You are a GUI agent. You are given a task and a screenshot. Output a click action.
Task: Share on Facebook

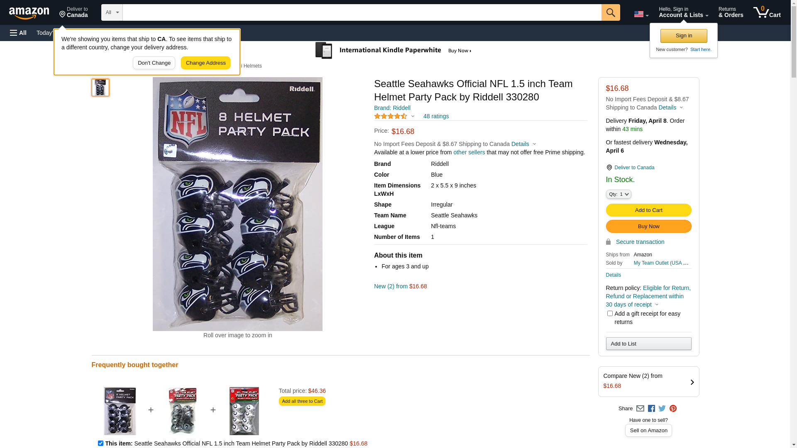[x=651, y=409]
